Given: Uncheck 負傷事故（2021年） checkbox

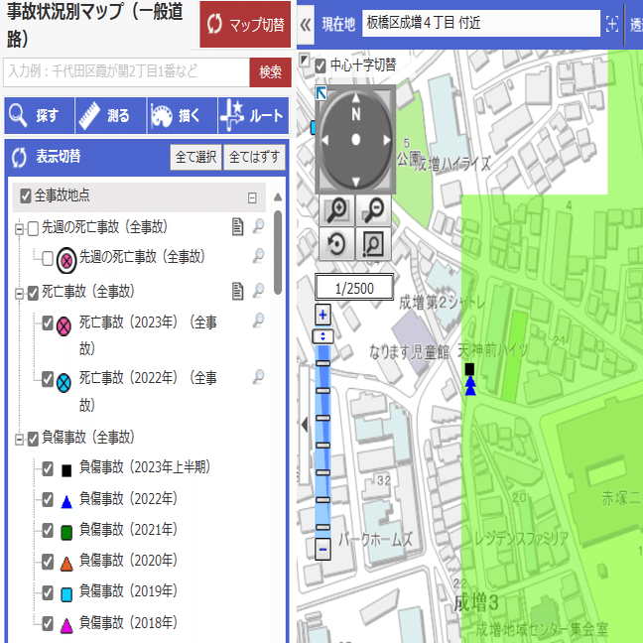Looking at the screenshot, I should click(48, 530).
